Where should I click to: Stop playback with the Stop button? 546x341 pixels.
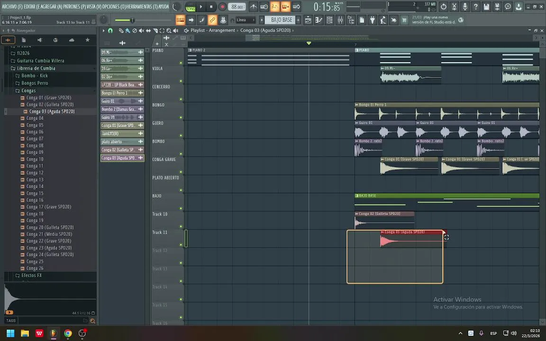211,7
